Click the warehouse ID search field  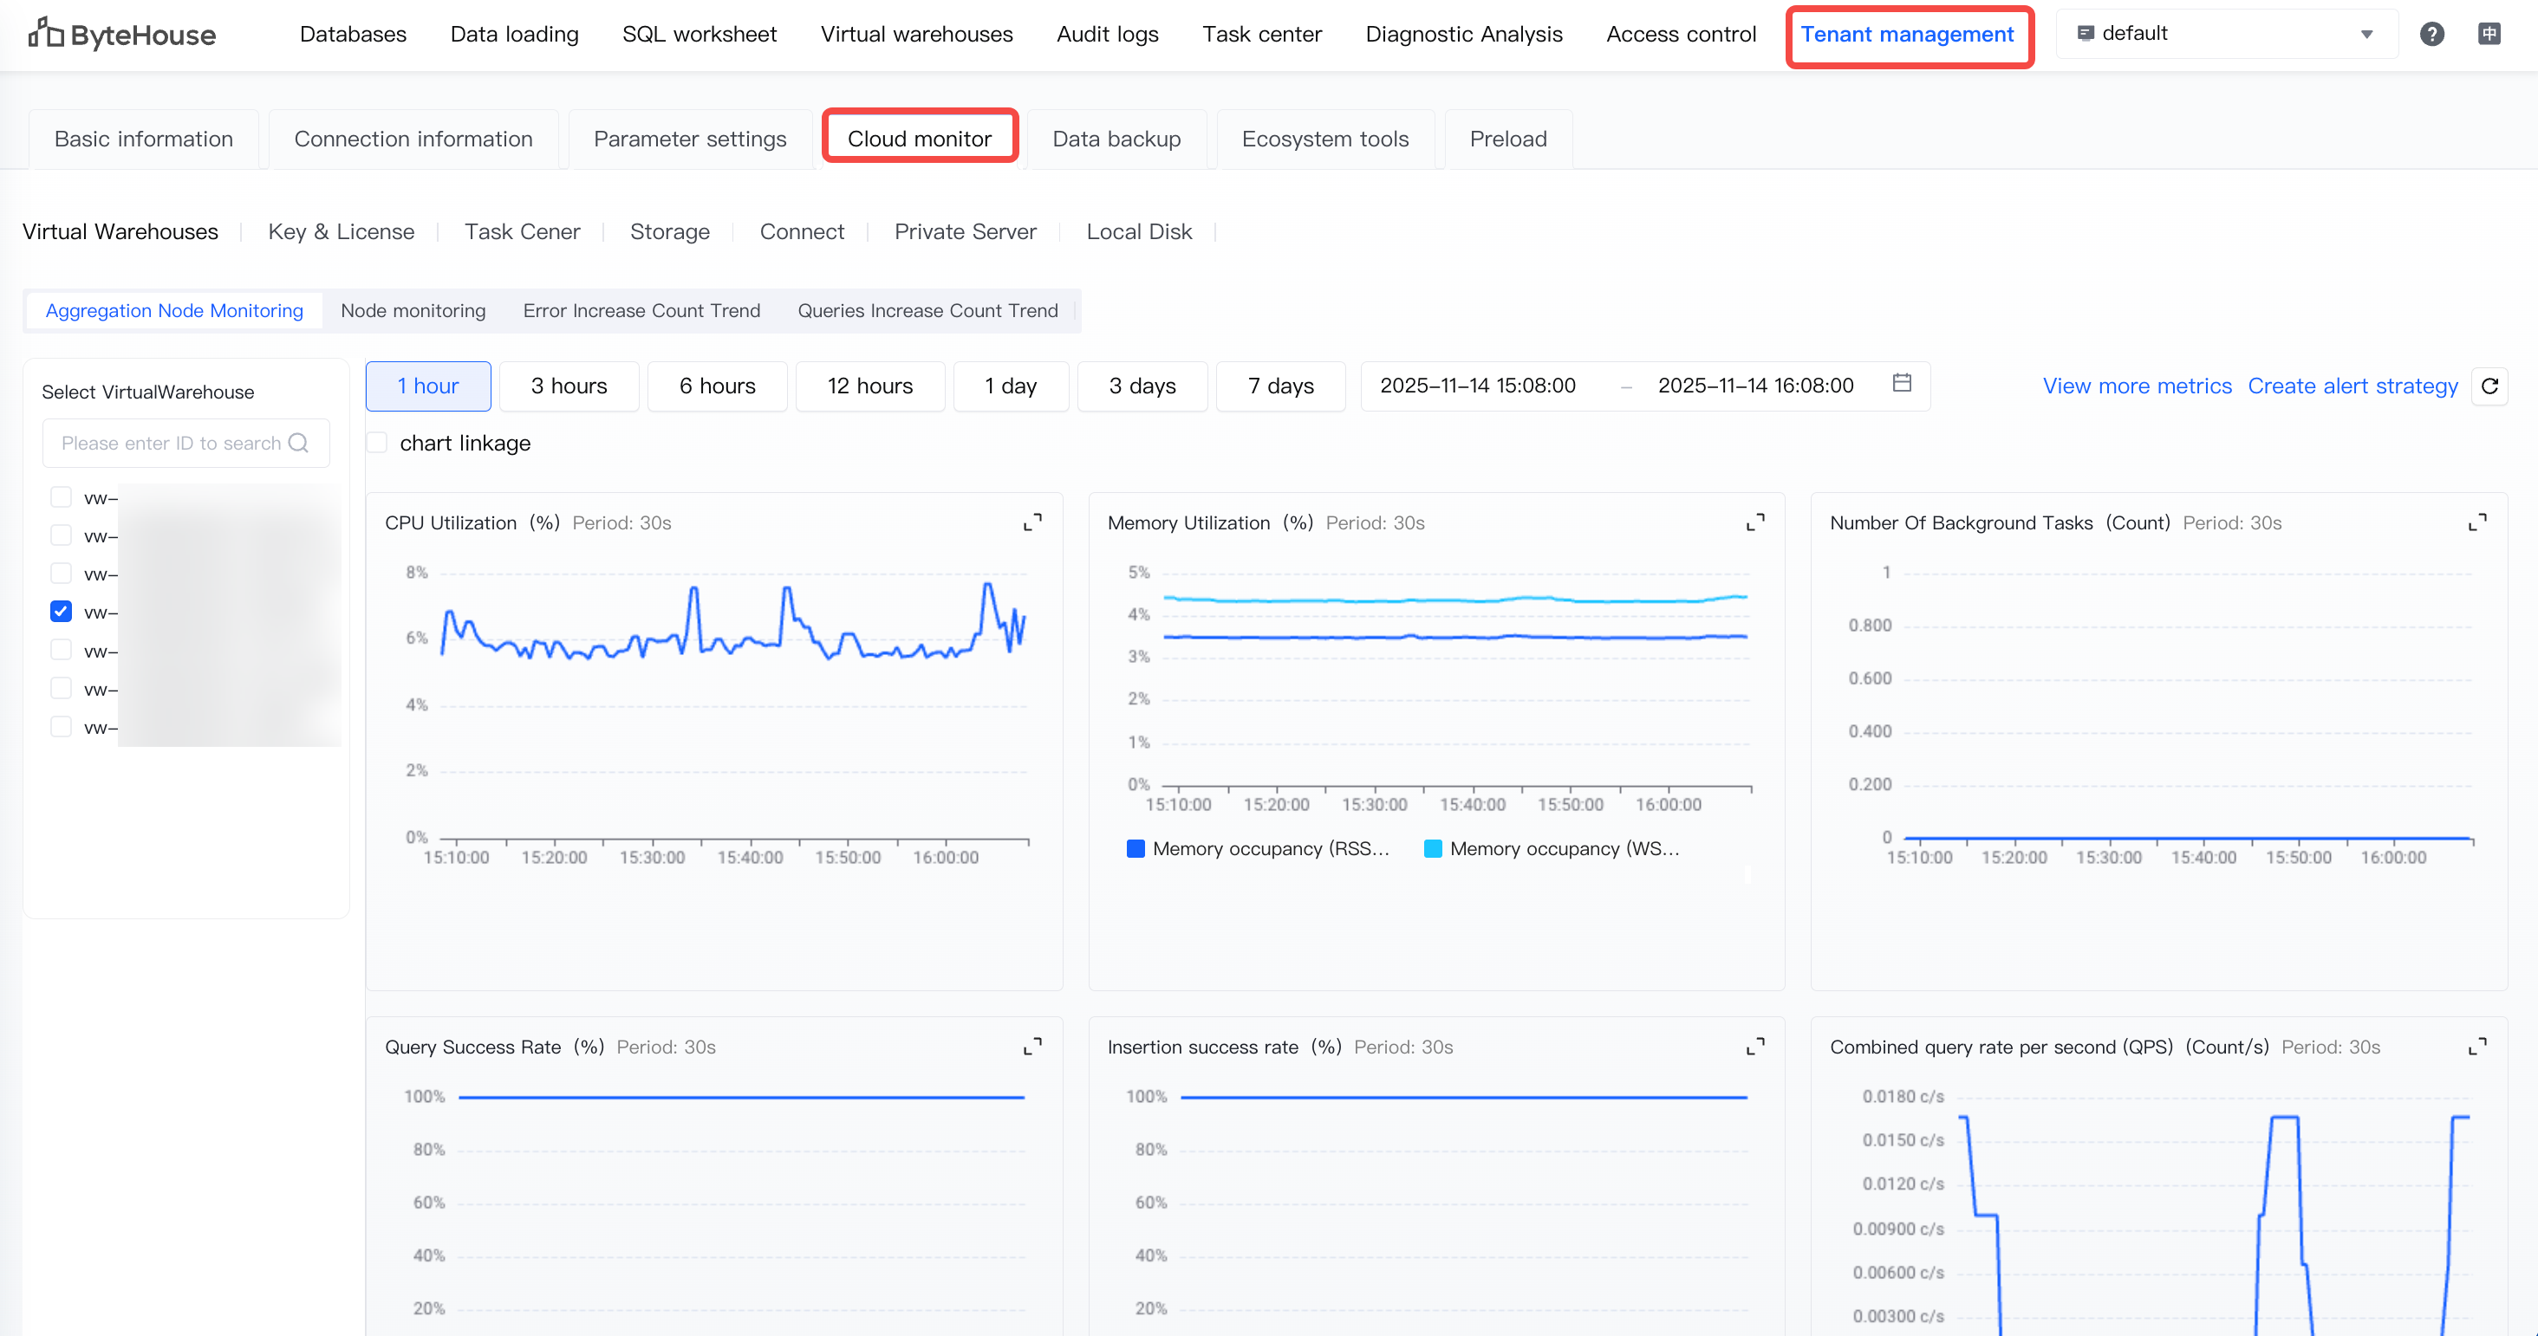click(172, 443)
